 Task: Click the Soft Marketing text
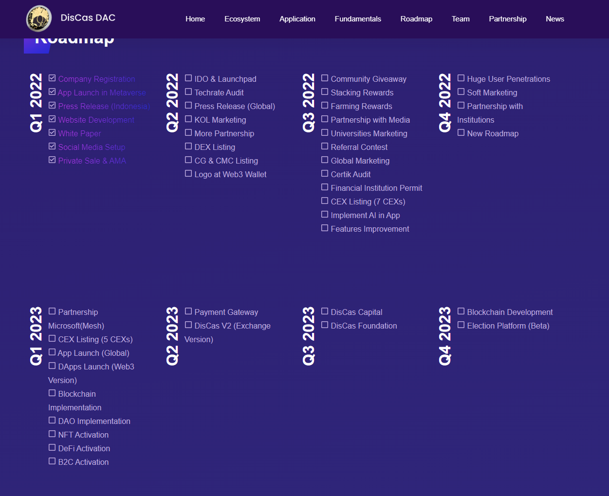(x=492, y=92)
